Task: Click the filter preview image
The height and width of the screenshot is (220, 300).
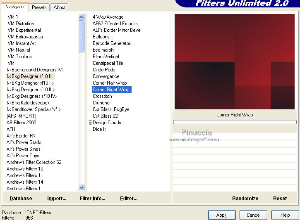Action: pyautogui.click(x=235, y=62)
